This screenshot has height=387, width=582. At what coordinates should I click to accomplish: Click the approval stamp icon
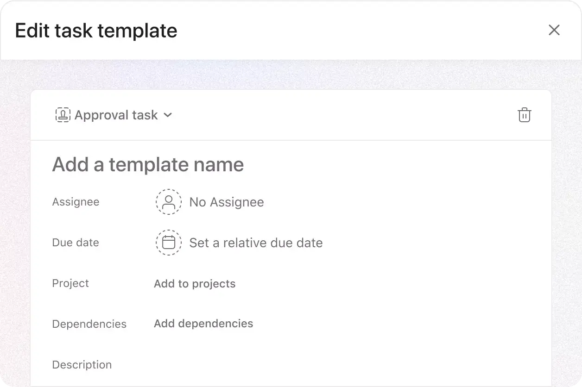(x=63, y=115)
